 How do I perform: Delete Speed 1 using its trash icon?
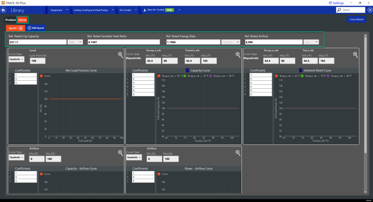[x=21, y=28]
